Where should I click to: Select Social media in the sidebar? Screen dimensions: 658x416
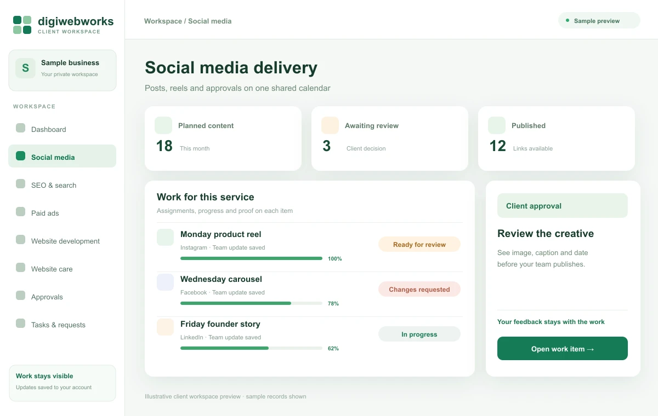(62, 156)
